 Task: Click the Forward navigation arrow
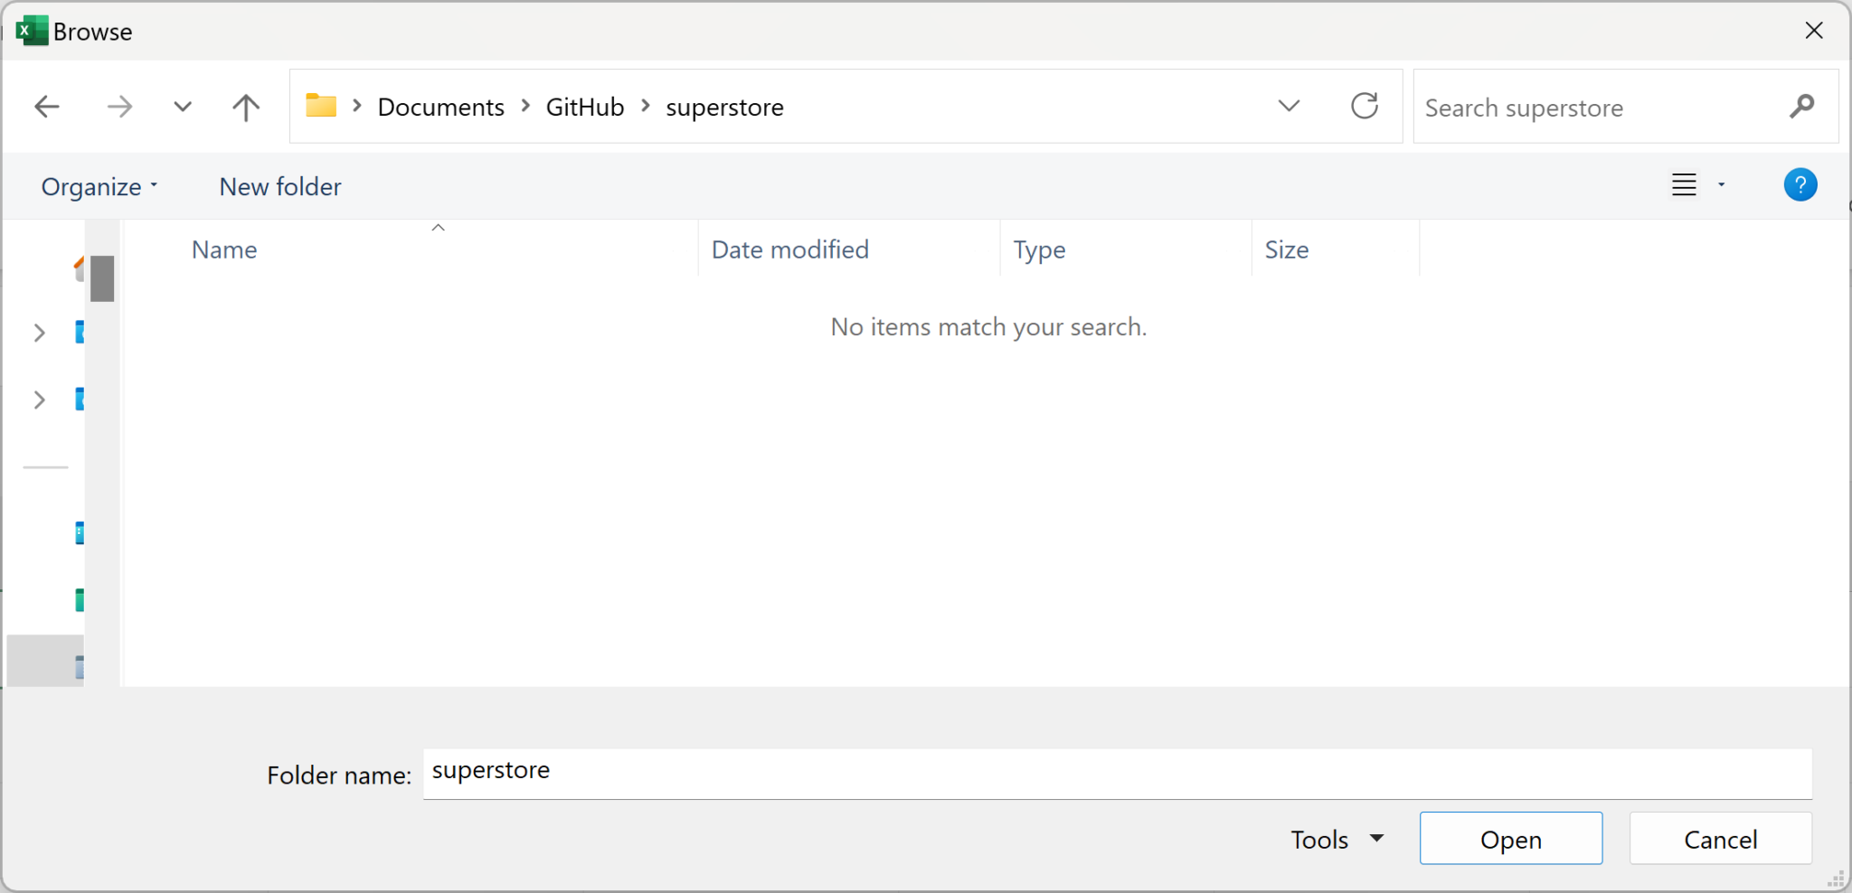pyautogui.click(x=119, y=108)
